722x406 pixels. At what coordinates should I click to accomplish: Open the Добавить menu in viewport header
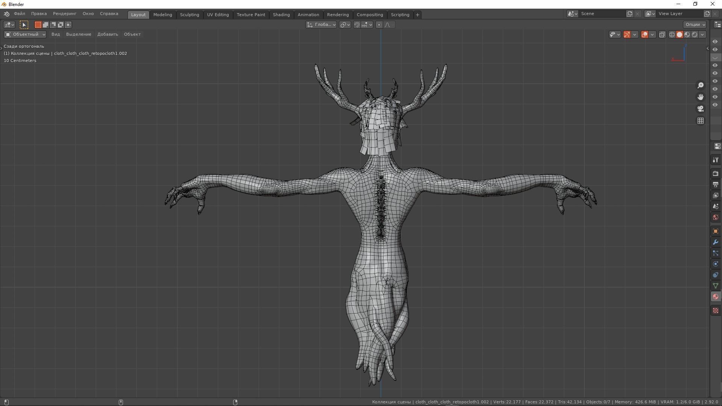click(108, 34)
